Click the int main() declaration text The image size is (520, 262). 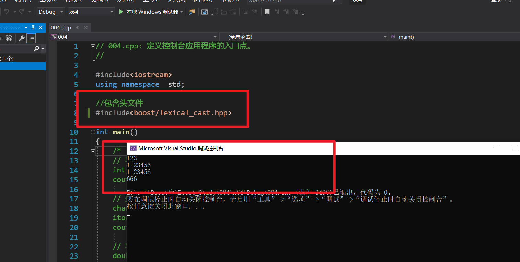[117, 132]
